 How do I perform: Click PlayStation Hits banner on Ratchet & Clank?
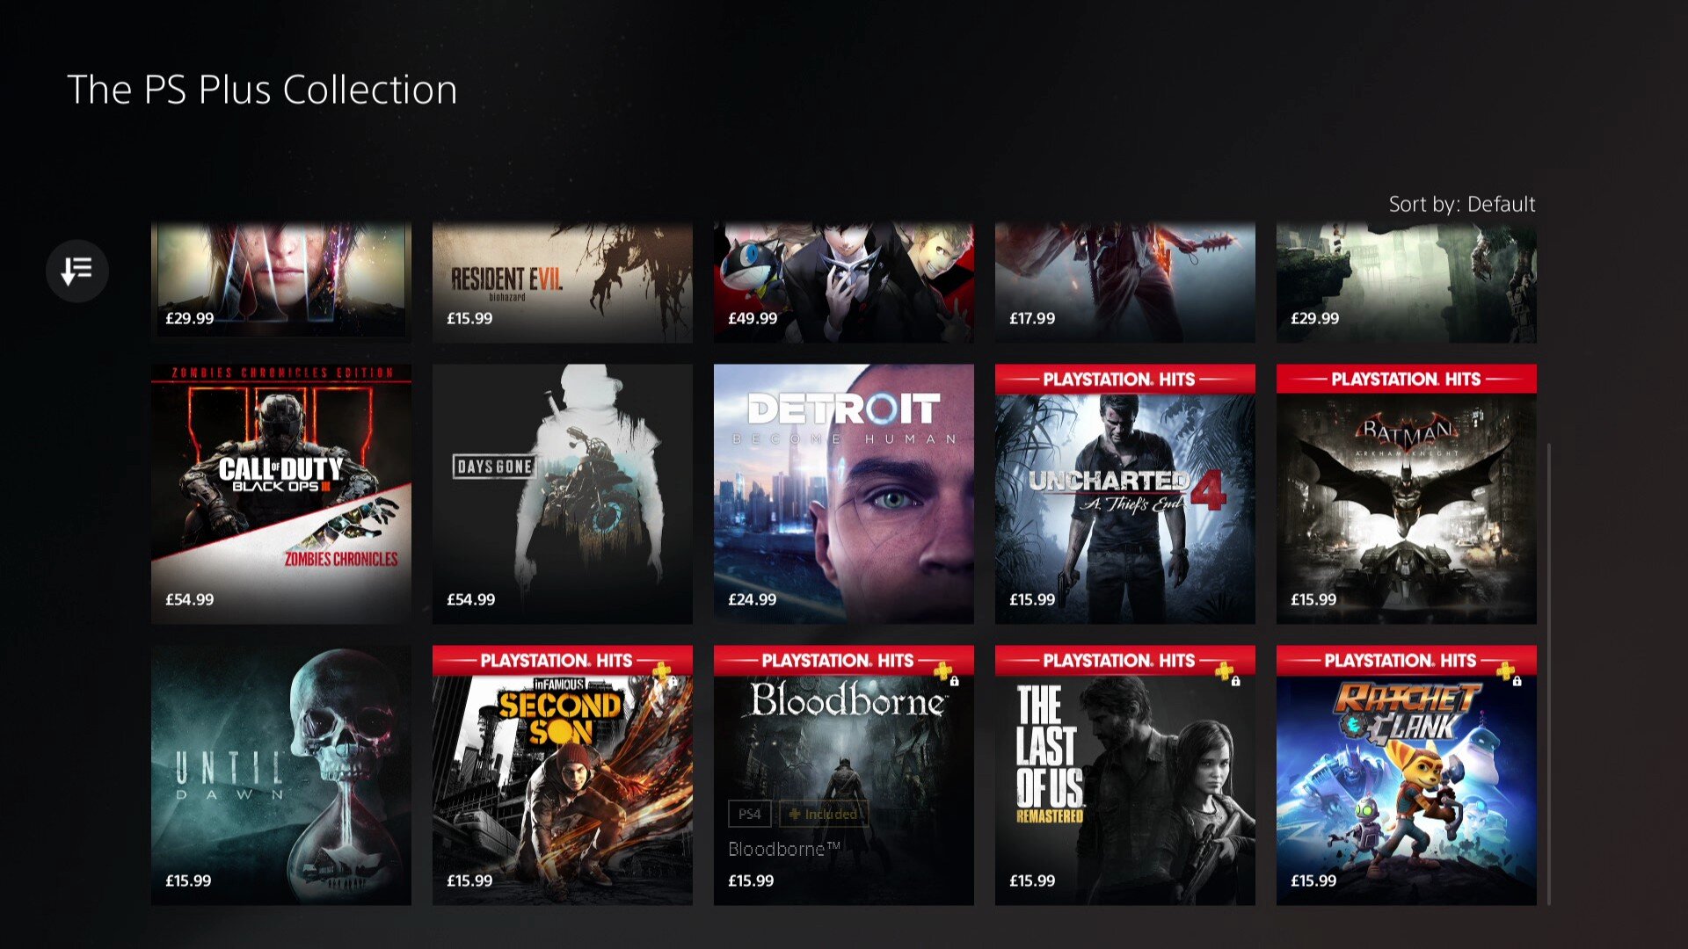coord(1407,660)
